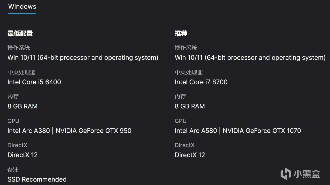Click the 小黑盒 logo icon
330x185 pixels.
click(x=286, y=174)
